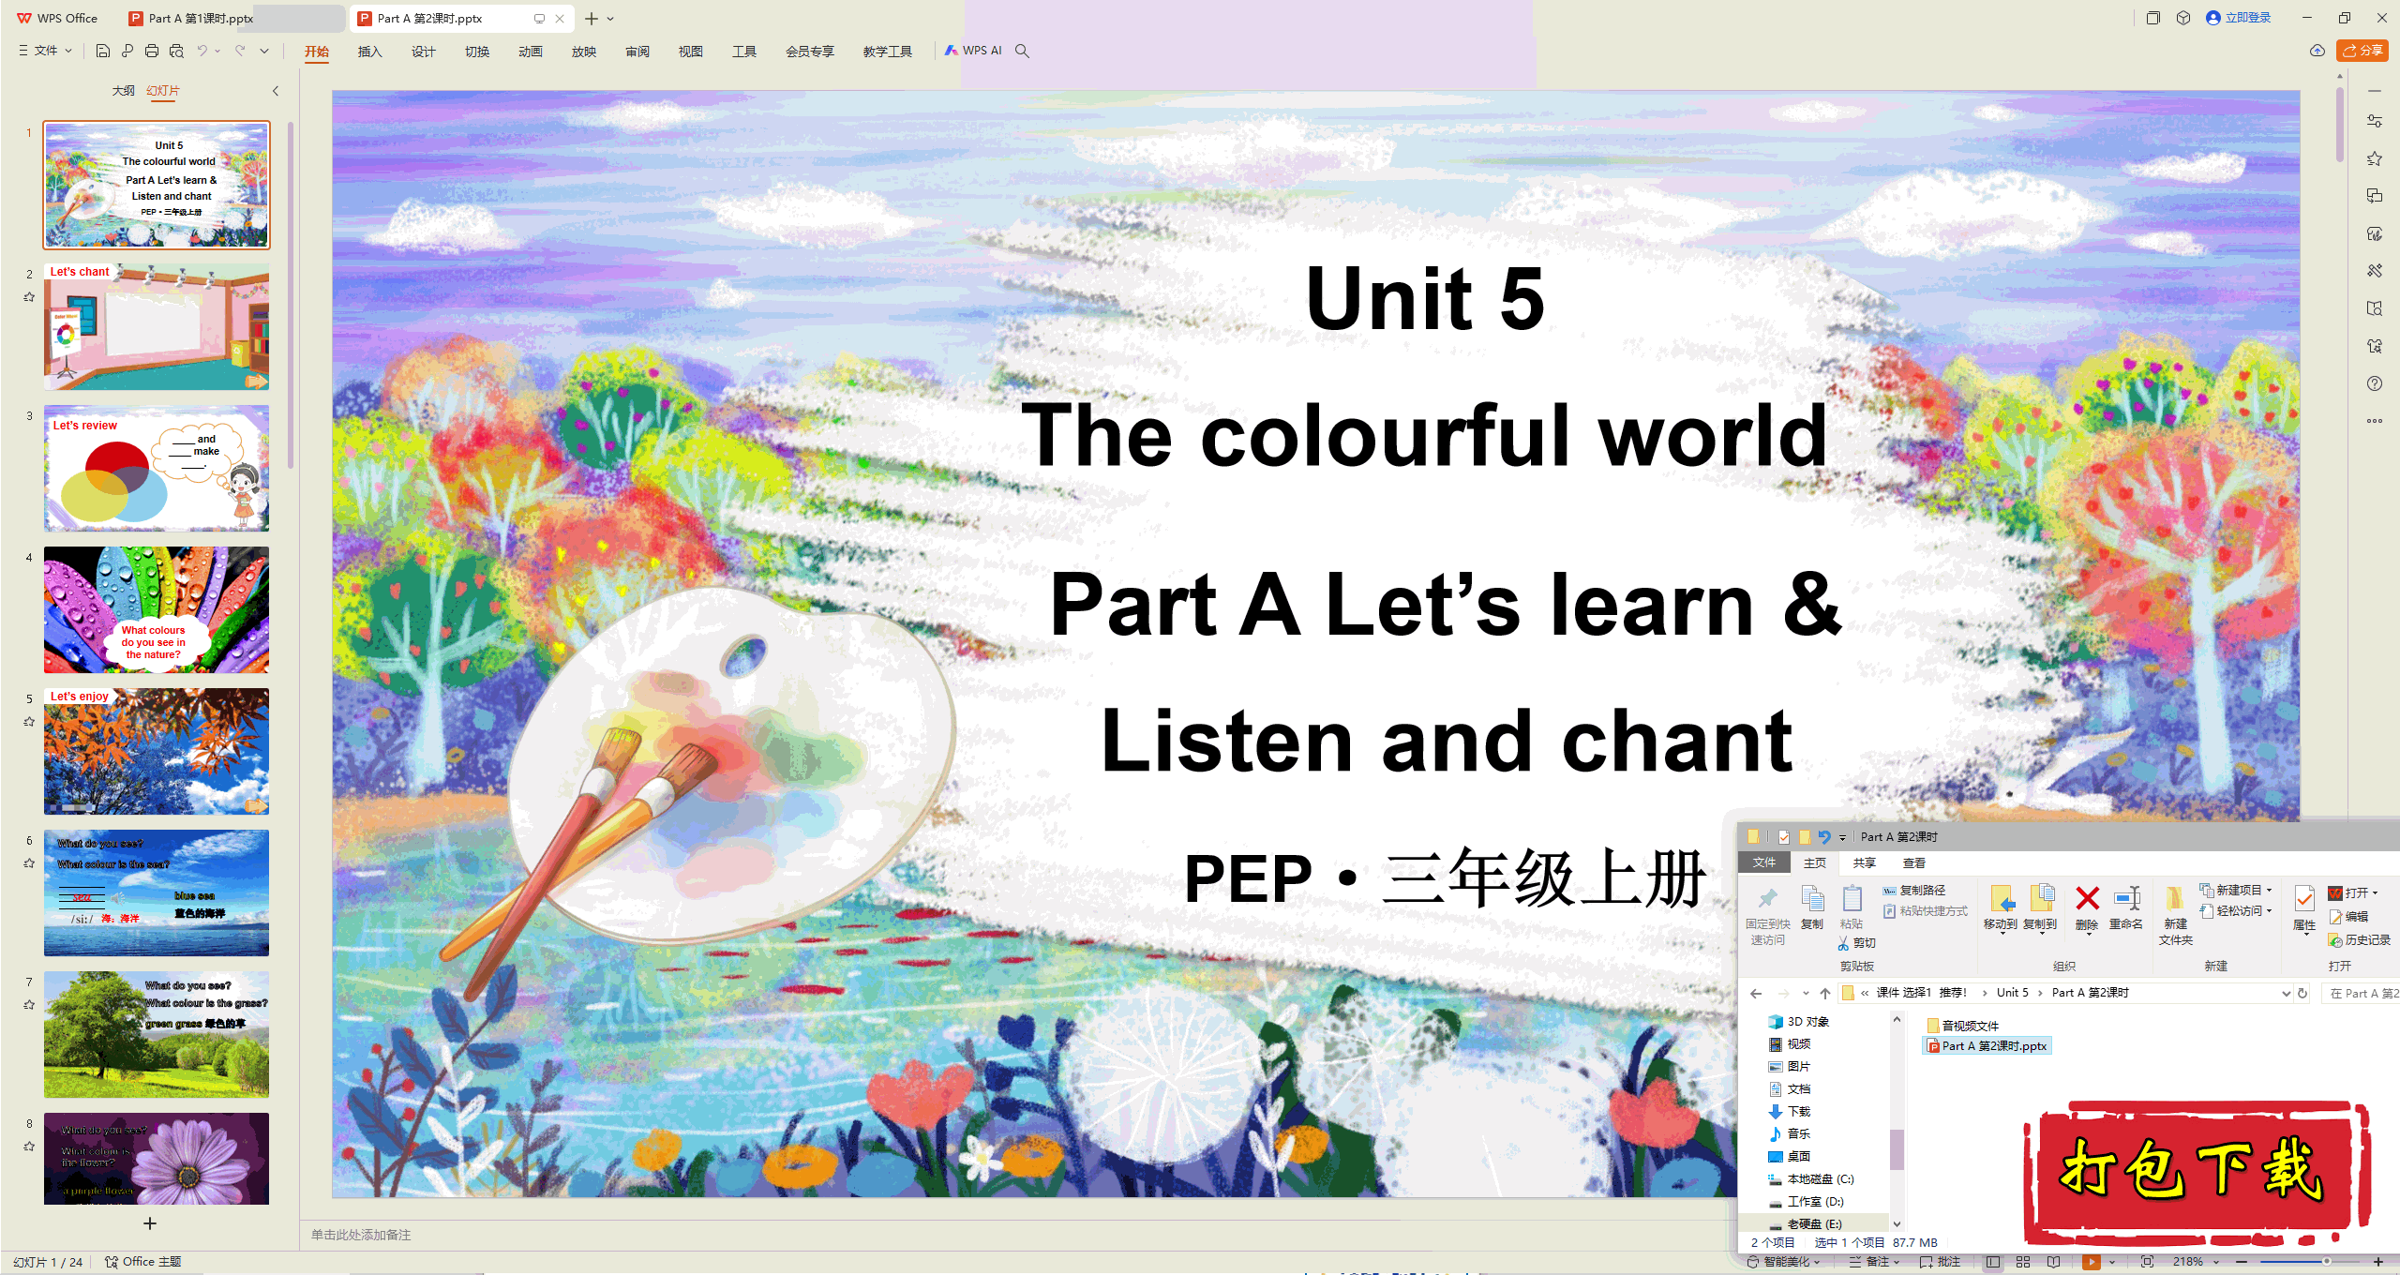Open the 音视频文件 folder in Explorer
2400x1275 pixels.
coord(1962,1026)
